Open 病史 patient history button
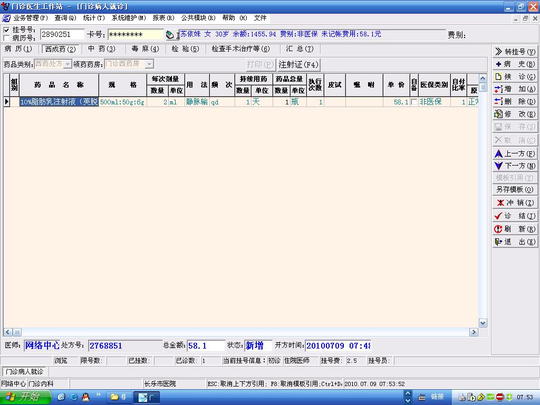Viewport: 540px width, 405px height. 515,64
